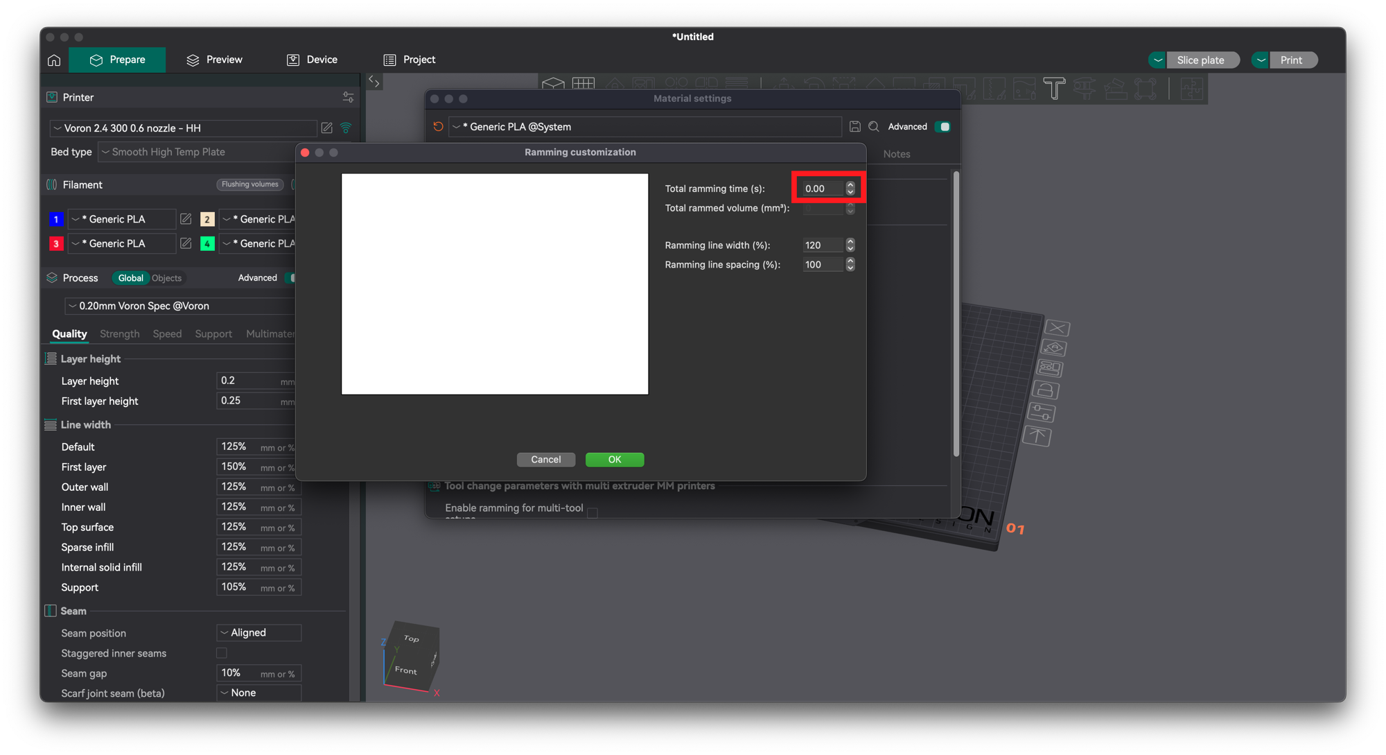This screenshot has width=1386, height=755.
Task: Open the Bed type dropdown
Action: [x=198, y=152]
